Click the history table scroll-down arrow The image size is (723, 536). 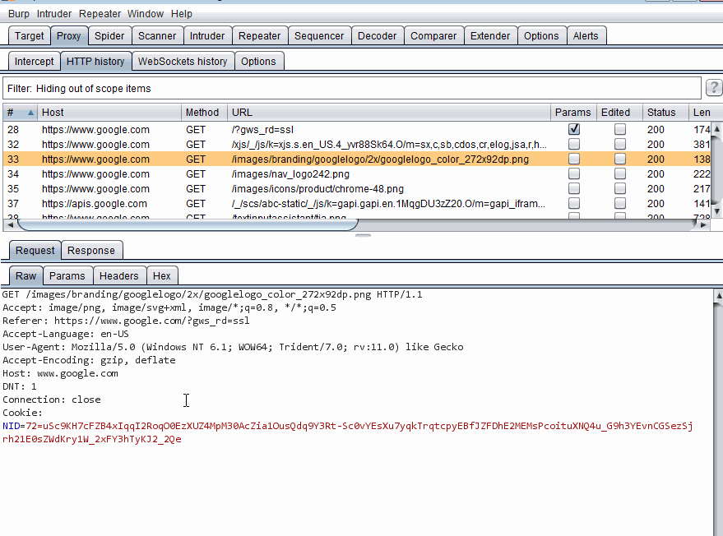click(x=716, y=212)
